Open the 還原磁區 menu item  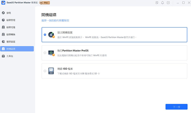tap(17, 42)
